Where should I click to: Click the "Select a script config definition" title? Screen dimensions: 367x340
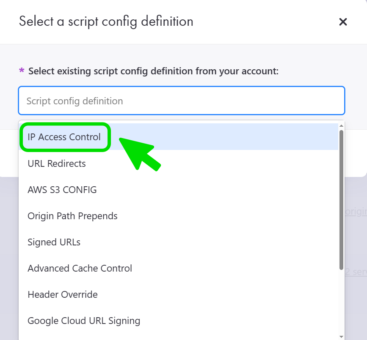pyautogui.click(x=106, y=21)
